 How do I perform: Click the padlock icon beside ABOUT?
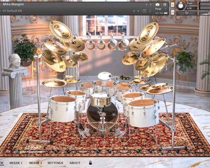[91, 163]
